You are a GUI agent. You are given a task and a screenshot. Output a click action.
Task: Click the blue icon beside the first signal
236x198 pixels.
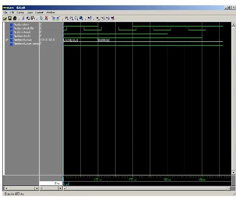tap(11, 25)
